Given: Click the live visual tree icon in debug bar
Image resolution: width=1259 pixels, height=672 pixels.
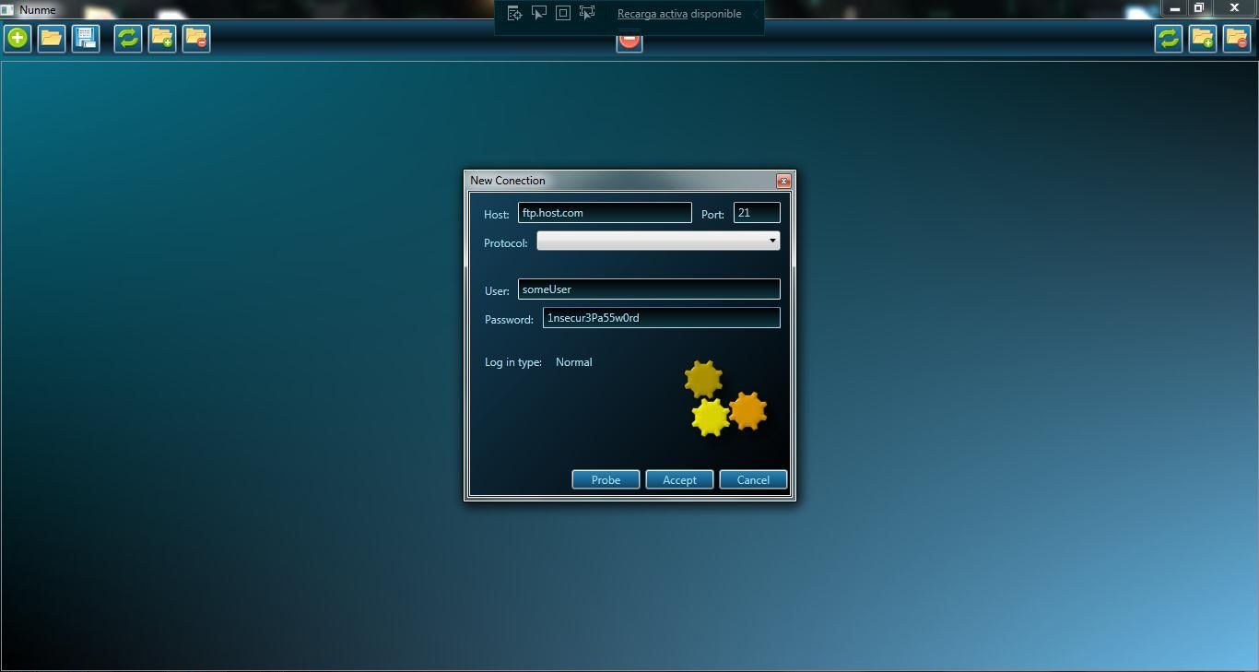Looking at the screenshot, I should (515, 13).
